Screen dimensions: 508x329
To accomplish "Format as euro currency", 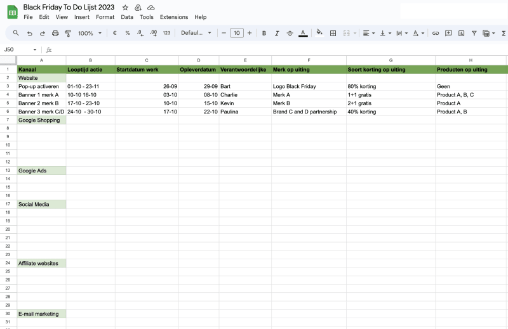I will point(115,33).
